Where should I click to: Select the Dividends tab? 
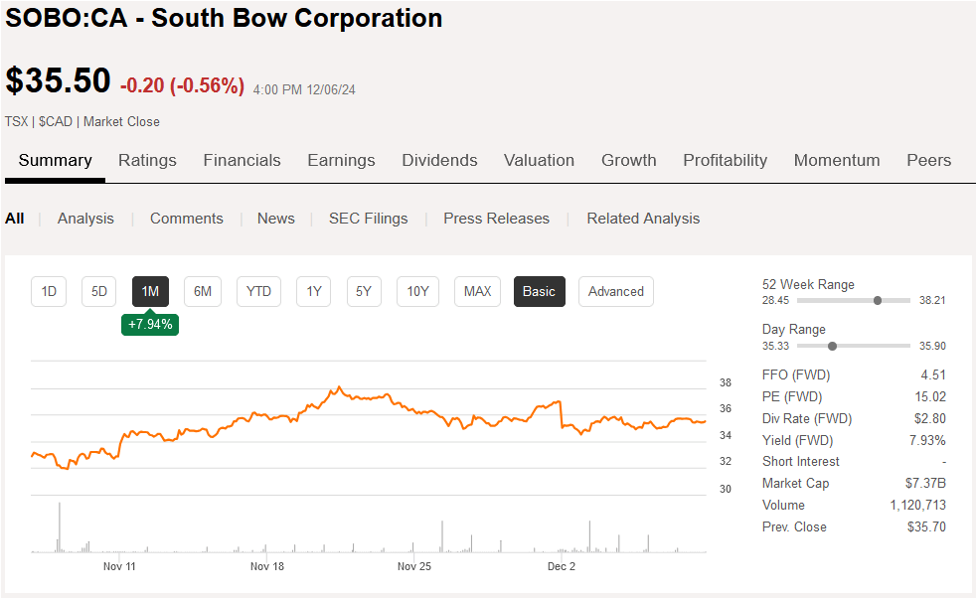[439, 160]
